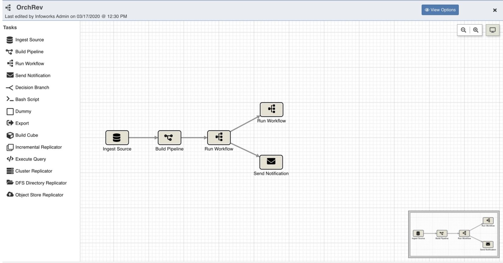Select the DFS Directory Replicator folder icon
Image resolution: width=503 pixels, height=263 pixels.
pos(10,183)
